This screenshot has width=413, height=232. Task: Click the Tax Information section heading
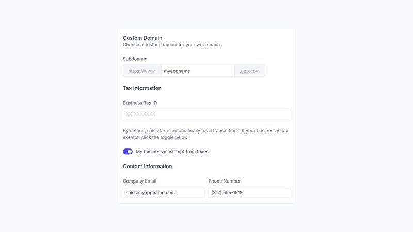pos(142,88)
